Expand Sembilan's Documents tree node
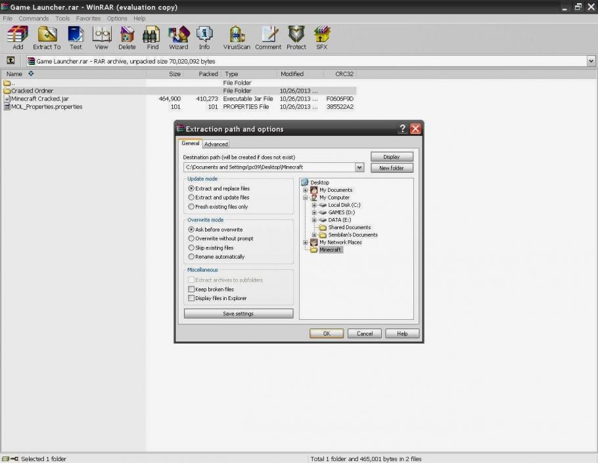The height and width of the screenshot is (463, 598). pyautogui.click(x=314, y=234)
